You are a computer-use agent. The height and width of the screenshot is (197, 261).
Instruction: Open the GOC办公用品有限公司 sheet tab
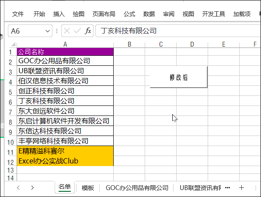(x=137, y=188)
